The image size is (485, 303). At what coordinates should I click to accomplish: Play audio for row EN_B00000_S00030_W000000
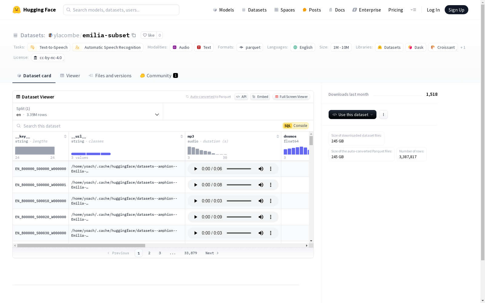(x=196, y=233)
